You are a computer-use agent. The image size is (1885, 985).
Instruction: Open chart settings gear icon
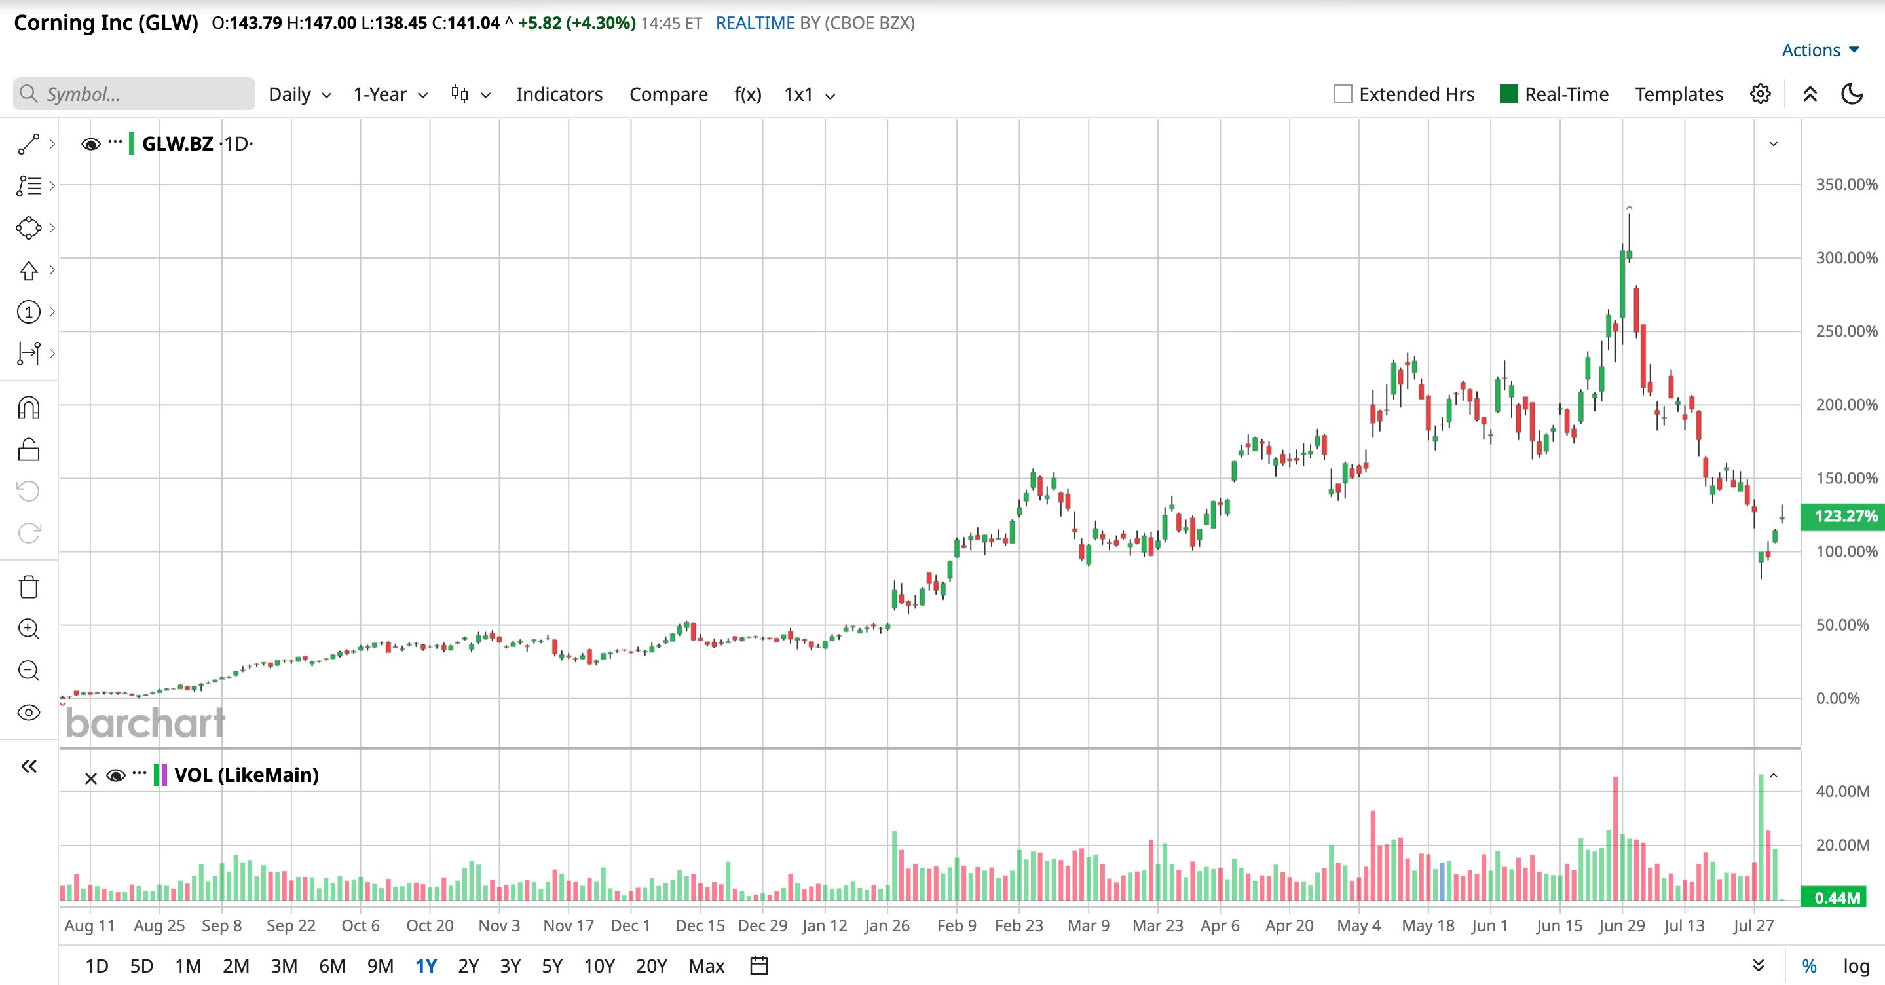tap(1761, 94)
